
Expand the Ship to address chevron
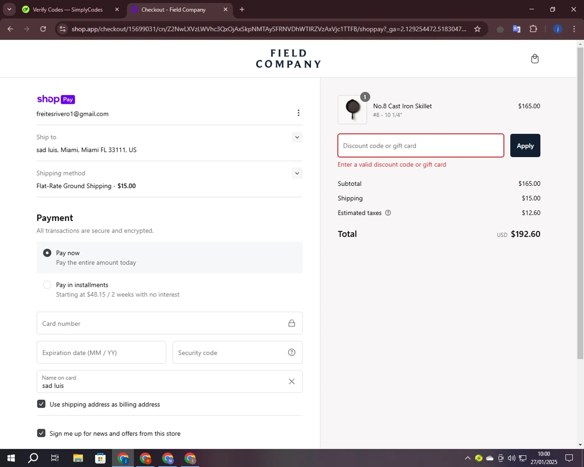point(297,137)
